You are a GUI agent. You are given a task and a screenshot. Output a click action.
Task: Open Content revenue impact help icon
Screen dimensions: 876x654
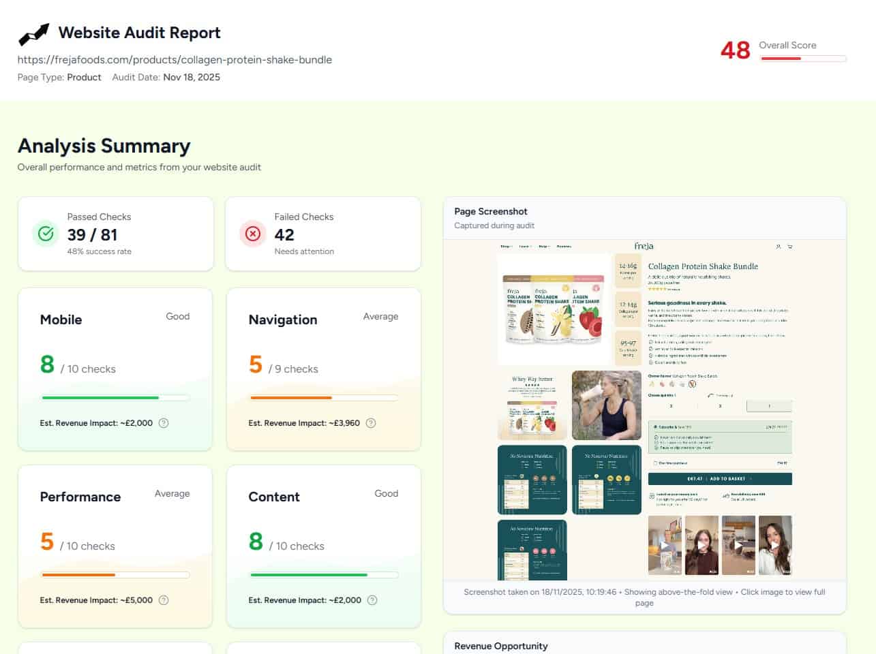[x=372, y=600]
